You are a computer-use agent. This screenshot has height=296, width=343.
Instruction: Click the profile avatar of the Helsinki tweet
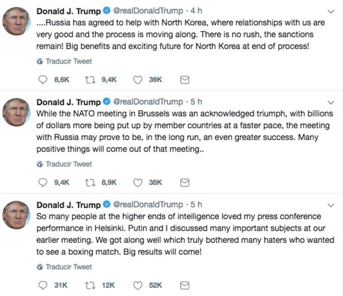click(16, 215)
